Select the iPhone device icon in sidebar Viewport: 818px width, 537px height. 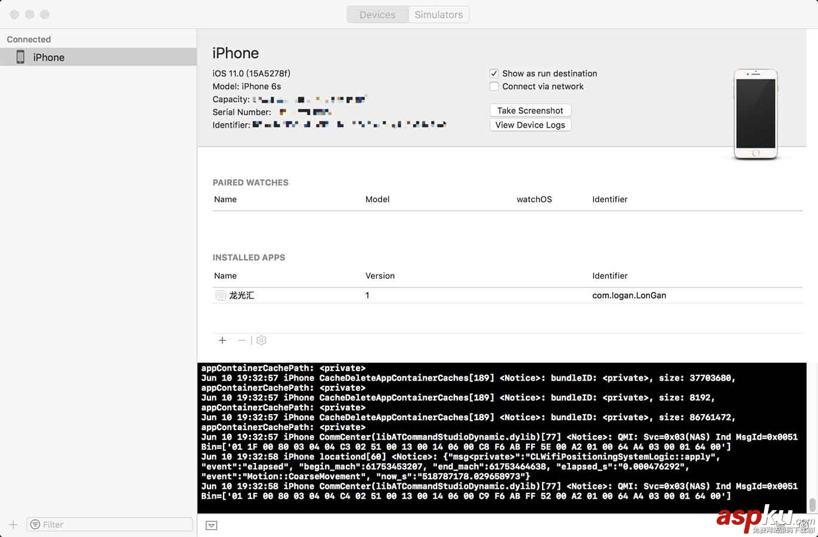tap(20, 57)
